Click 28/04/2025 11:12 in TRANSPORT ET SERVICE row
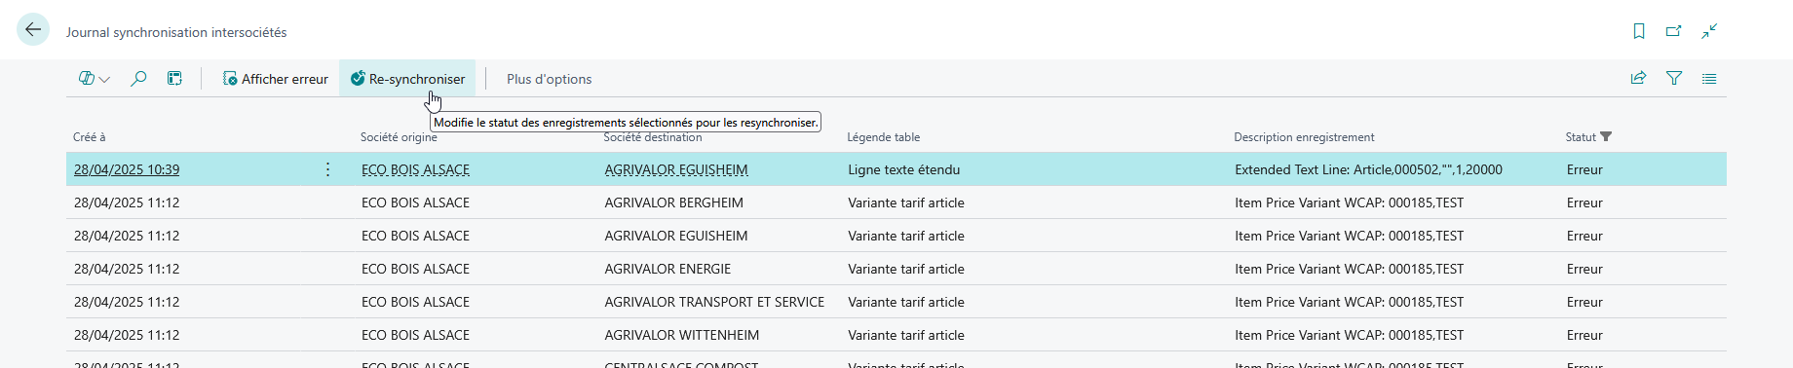Screen dimensions: 1793x368 [127, 302]
